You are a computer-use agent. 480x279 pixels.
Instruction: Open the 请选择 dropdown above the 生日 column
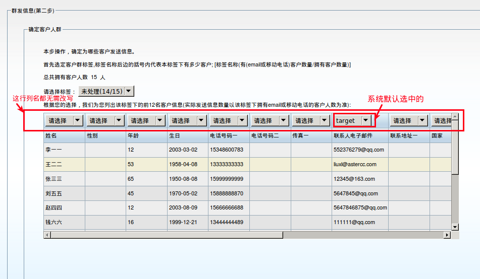188,121
